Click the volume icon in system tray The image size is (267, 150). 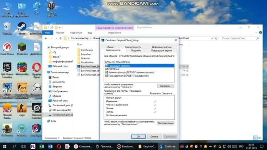coord(229,146)
